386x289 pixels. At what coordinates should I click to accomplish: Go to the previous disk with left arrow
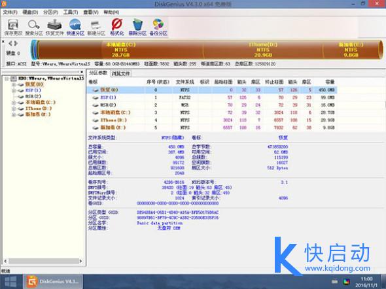[10, 44]
